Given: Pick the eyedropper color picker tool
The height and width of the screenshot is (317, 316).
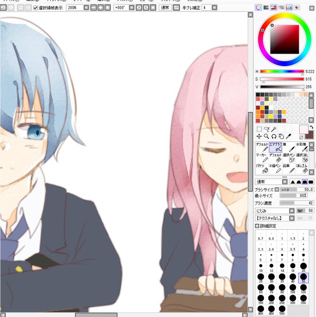Looking at the screenshot, I should (289, 137).
